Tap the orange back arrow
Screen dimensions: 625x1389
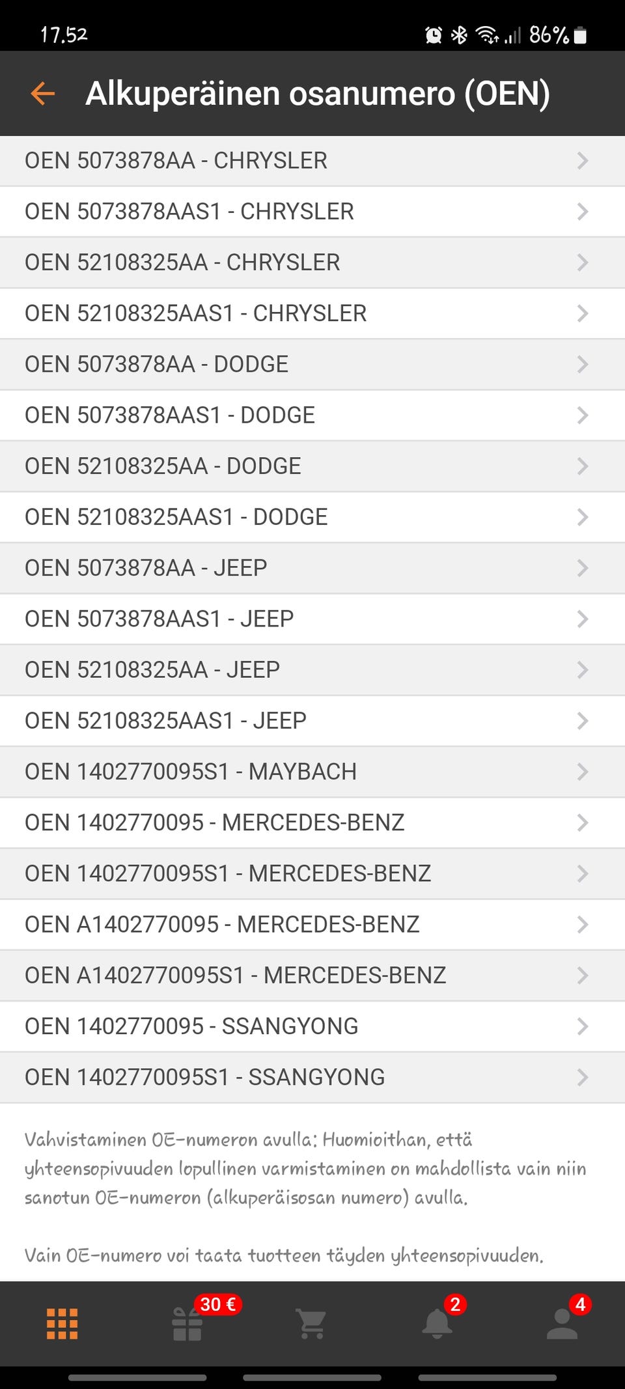(43, 94)
